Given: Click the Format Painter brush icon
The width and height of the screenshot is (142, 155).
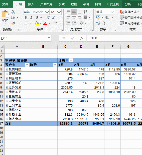Looking at the screenshot, I should 13,23.
